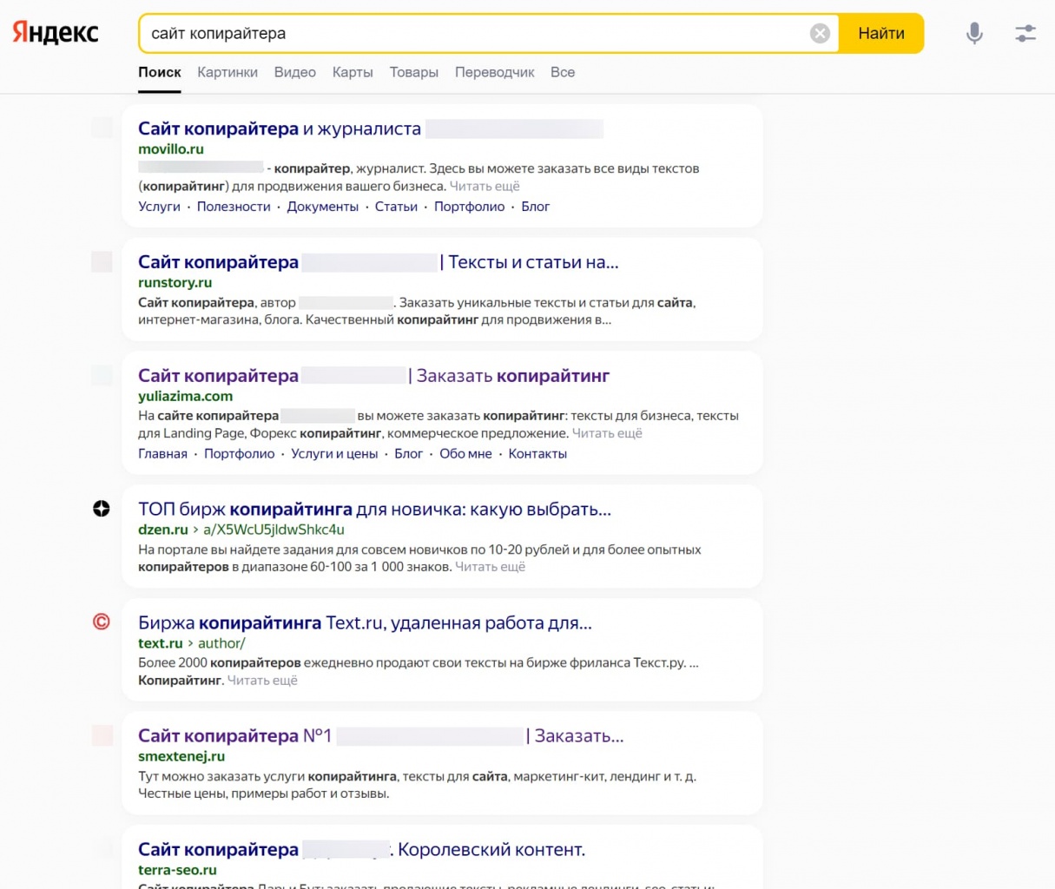Click the runstory.ru domain link

click(175, 282)
